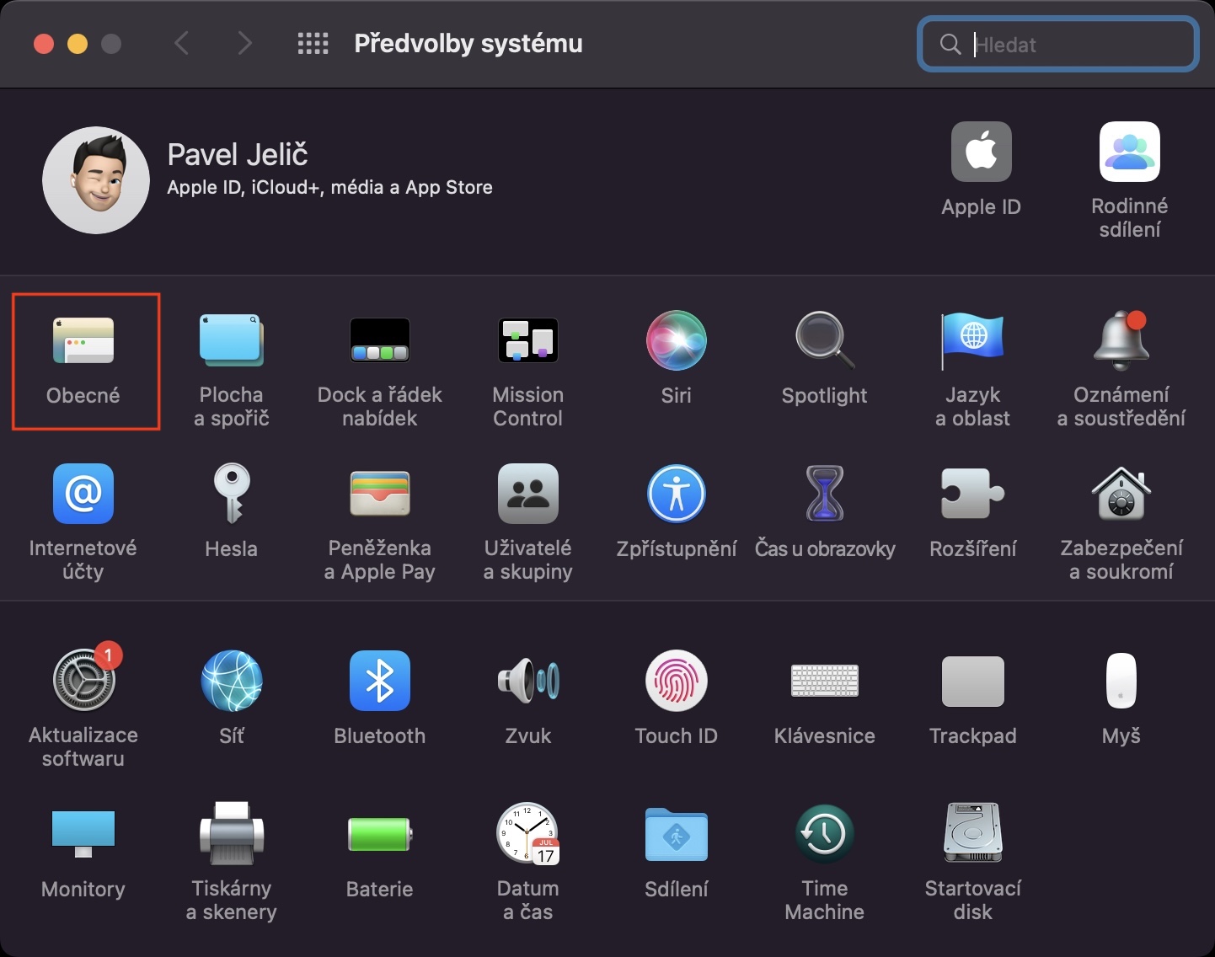Viewport: 1215px width, 957px height.
Task: Open Time Machine preferences
Action: pos(825,863)
